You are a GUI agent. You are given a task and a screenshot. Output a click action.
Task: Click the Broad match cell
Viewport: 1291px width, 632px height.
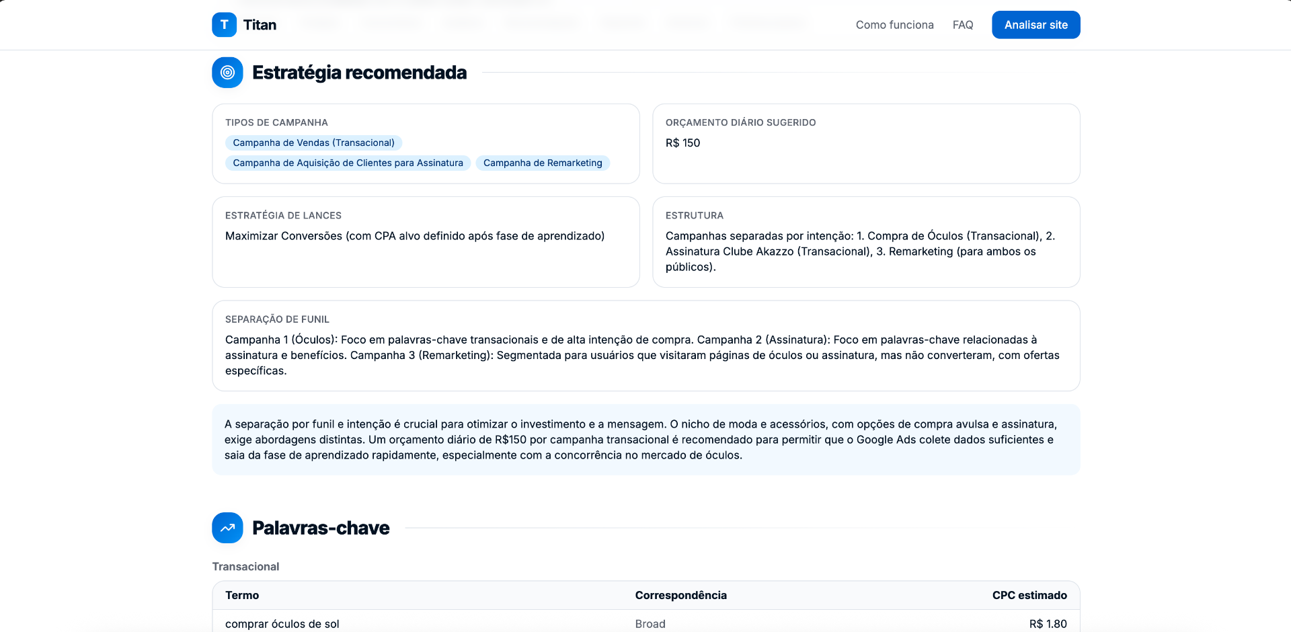pyautogui.click(x=650, y=624)
